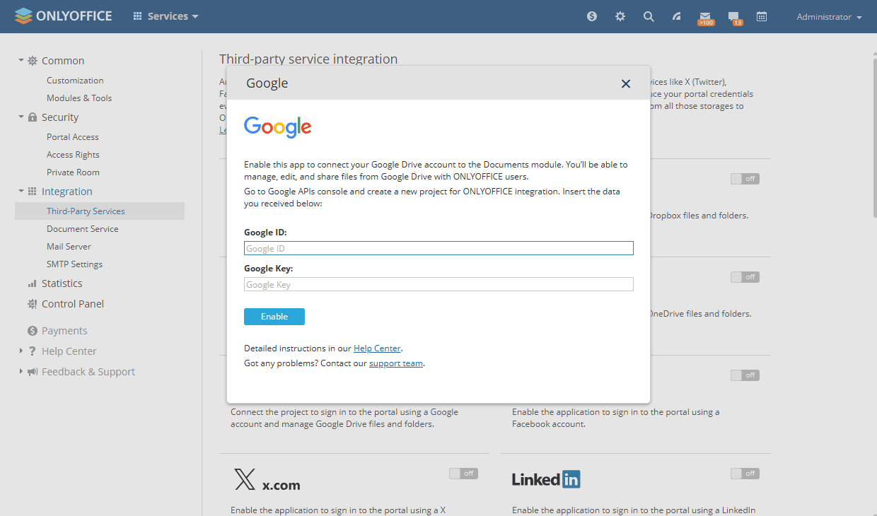Collapse the Common section arrow
The width and height of the screenshot is (877, 516).
click(x=21, y=60)
